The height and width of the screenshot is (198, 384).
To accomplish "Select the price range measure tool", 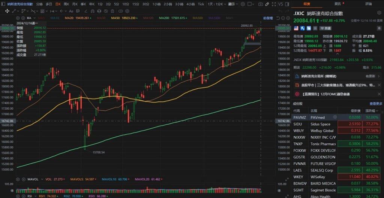I will 52,11.
